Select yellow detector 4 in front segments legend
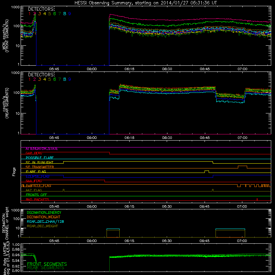This screenshot has height=275, width=275. point(45,14)
